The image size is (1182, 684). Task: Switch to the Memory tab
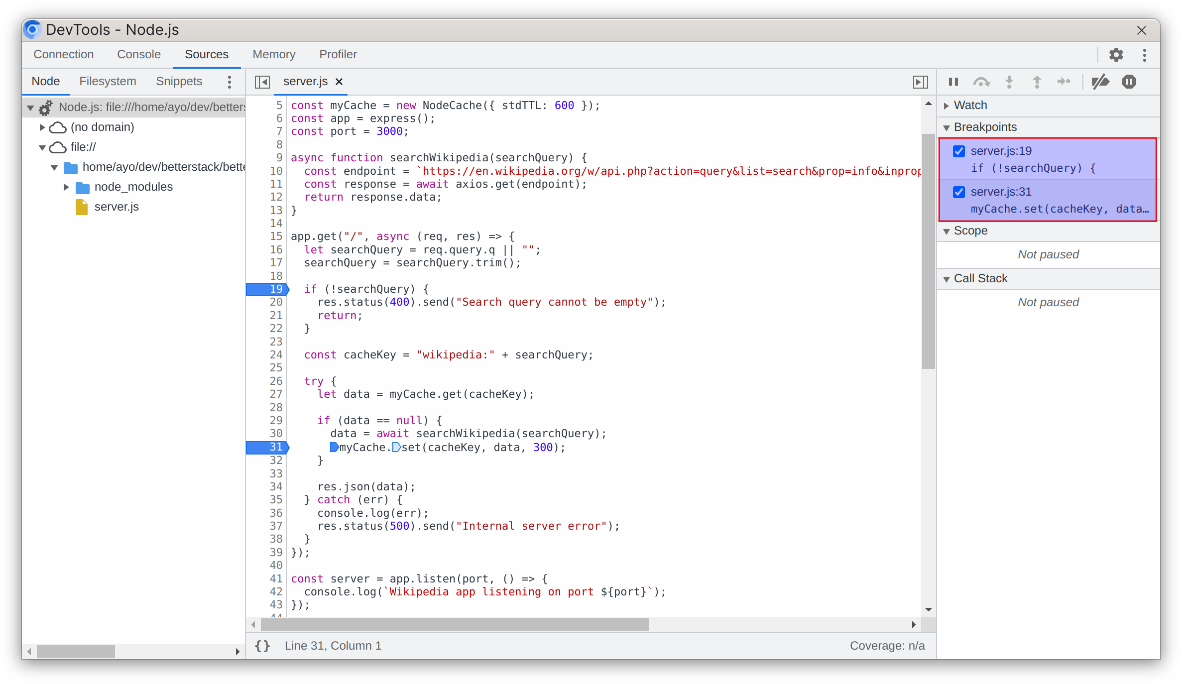pyautogui.click(x=274, y=54)
